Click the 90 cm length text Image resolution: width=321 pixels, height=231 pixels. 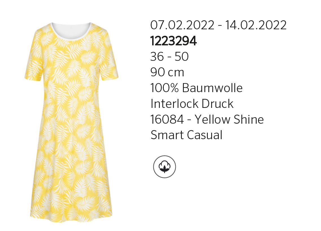click(167, 72)
